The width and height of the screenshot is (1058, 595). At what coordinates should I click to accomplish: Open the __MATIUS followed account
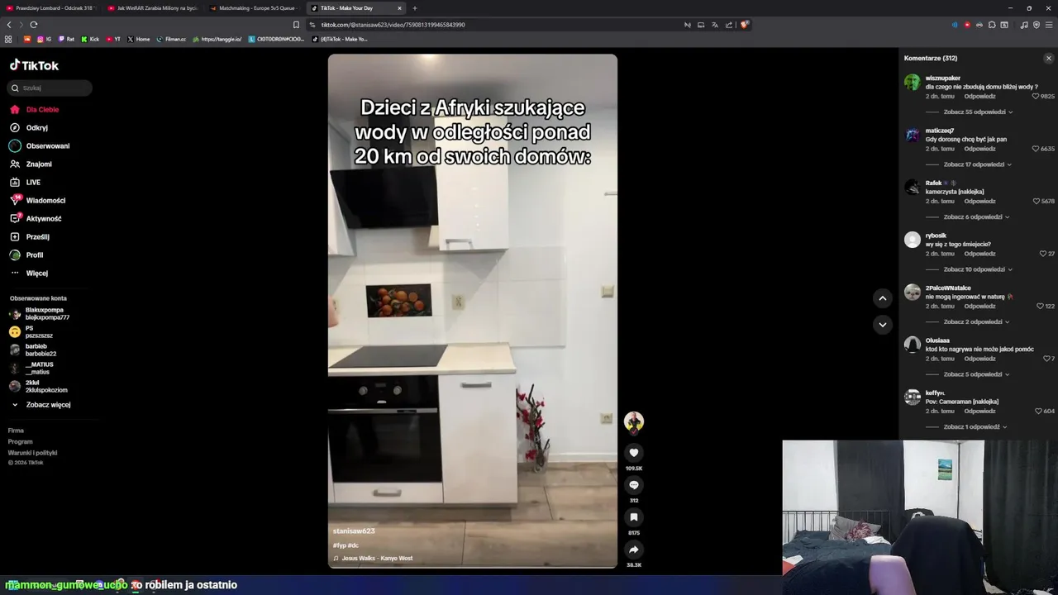tap(31, 369)
